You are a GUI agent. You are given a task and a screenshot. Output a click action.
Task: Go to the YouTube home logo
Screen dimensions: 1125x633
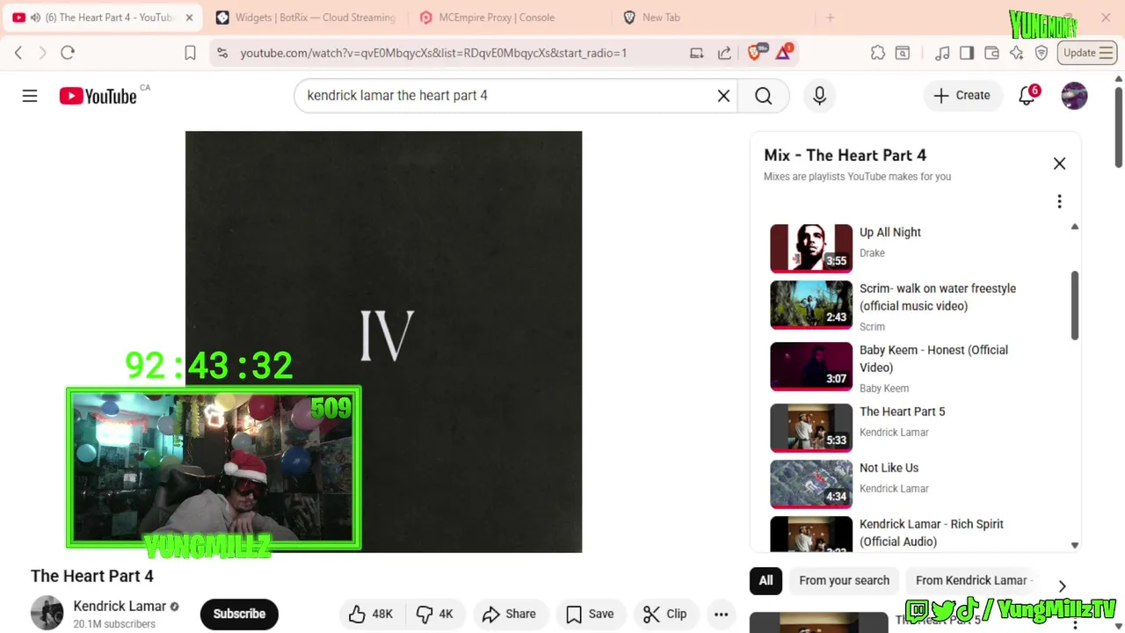click(x=98, y=96)
